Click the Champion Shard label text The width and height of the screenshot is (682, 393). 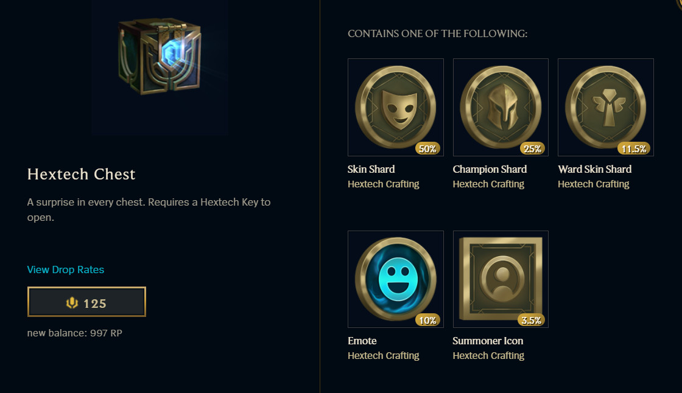click(x=490, y=169)
